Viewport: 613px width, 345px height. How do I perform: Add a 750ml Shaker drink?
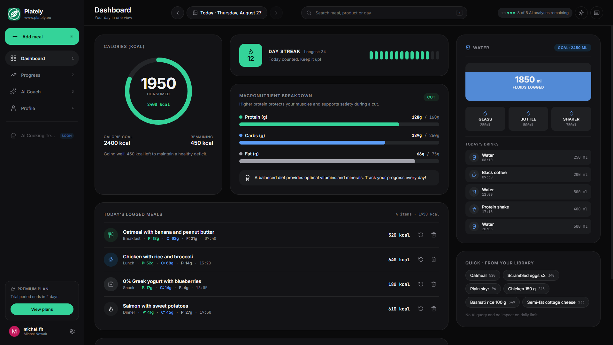[571, 119]
